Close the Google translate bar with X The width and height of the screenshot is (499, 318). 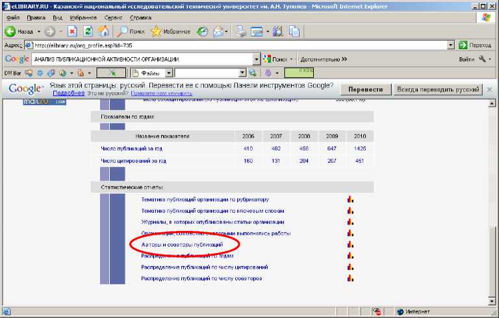pos(490,90)
